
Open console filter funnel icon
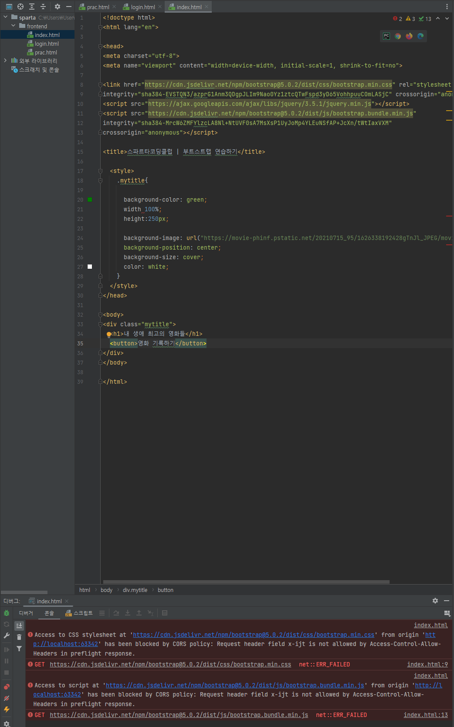19,649
